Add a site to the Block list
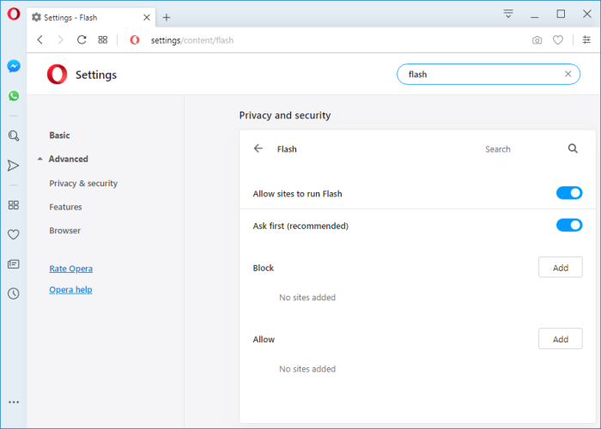Screen dimensions: 601x429 (x=561, y=268)
